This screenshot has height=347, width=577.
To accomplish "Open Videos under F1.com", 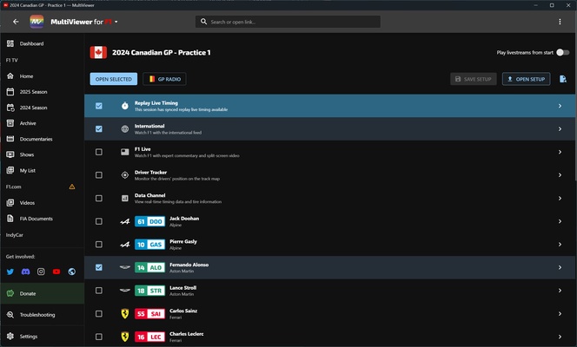I will point(42,203).
